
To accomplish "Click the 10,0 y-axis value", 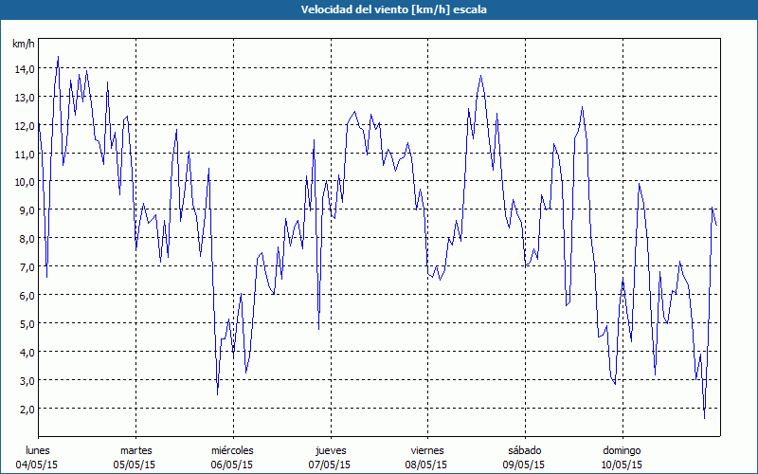I will coord(25,182).
